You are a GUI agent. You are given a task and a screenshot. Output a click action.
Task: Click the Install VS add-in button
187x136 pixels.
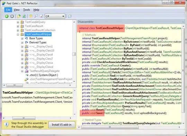tap(62, 125)
